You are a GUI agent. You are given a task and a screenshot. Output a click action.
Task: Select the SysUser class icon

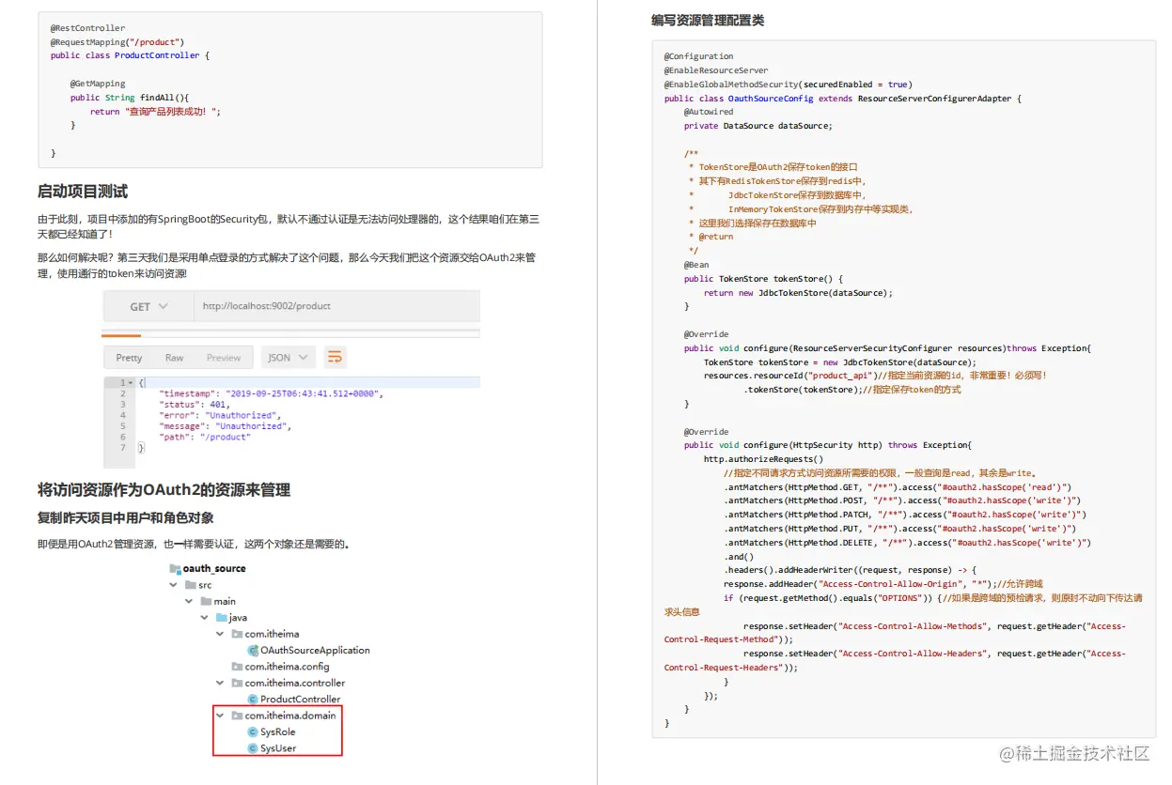point(254,747)
